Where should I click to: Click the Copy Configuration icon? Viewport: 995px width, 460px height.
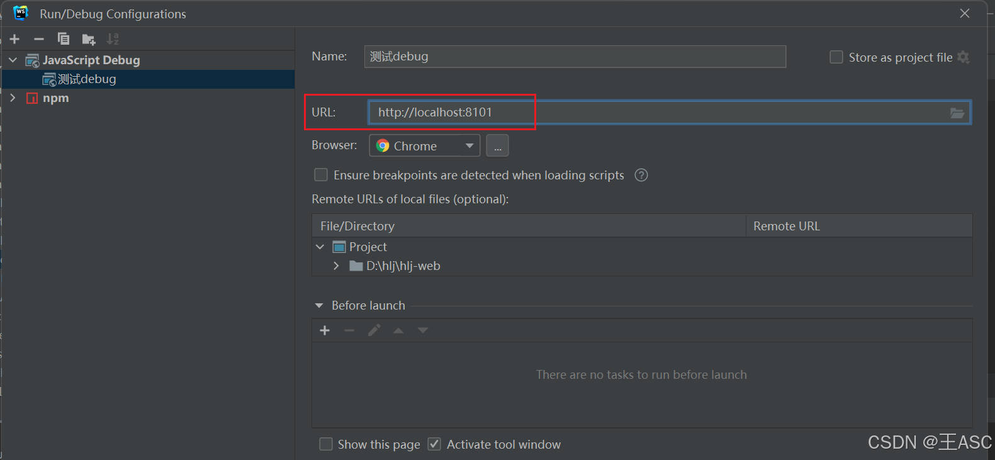tap(64, 39)
